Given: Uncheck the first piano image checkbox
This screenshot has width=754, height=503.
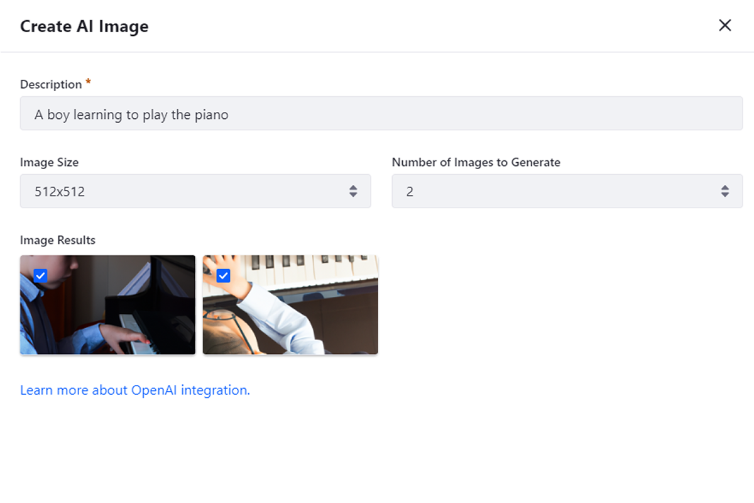Looking at the screenshot, I should [x=40, y=275].
